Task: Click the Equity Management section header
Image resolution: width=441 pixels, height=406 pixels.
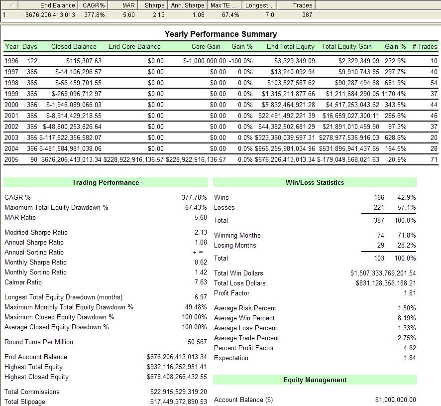Action: click(x=315, y=380)
